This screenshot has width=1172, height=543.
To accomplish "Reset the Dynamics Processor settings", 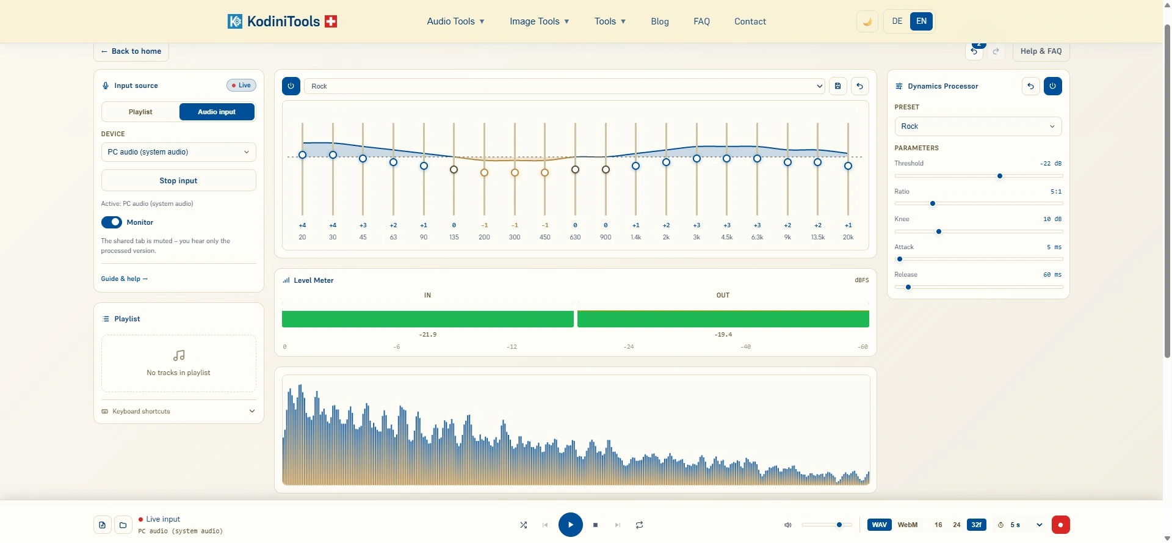I will pos(1031,86).
